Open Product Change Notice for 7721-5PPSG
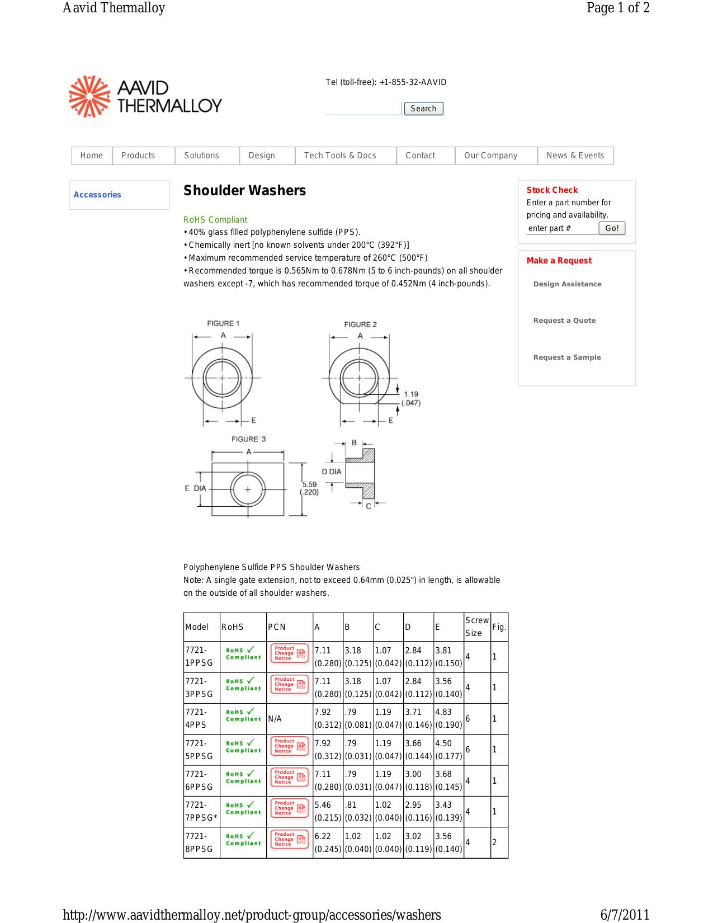 pos(290,746)
